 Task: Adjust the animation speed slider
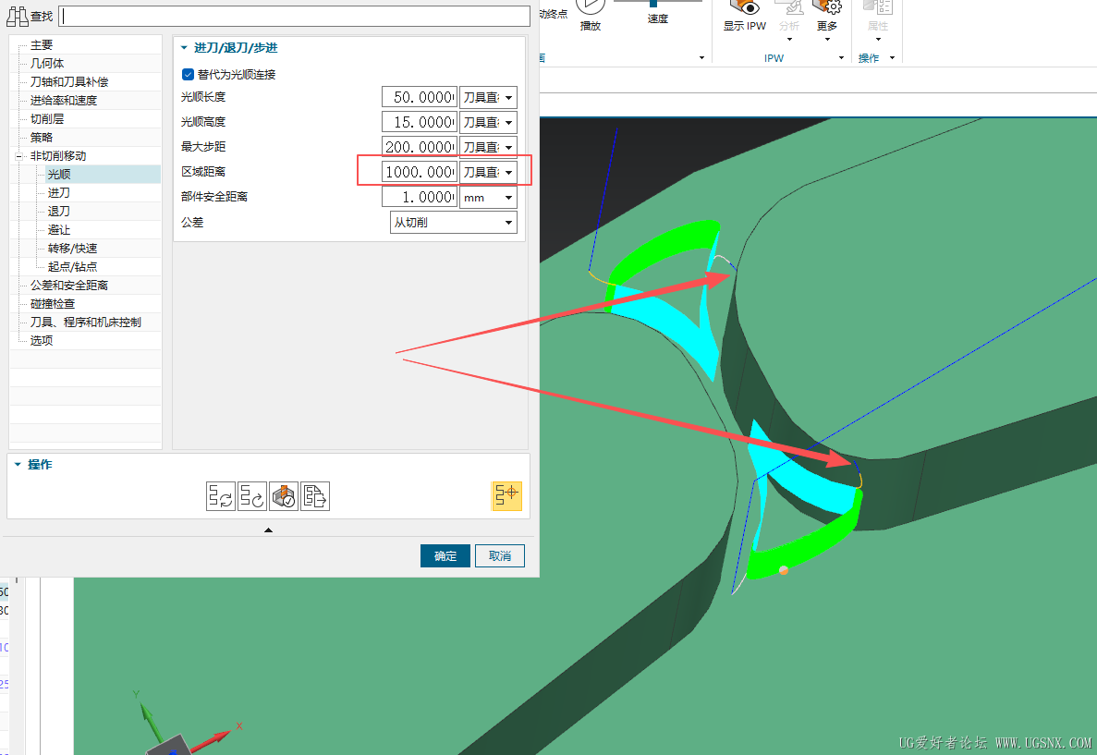(x=653, y=3)
